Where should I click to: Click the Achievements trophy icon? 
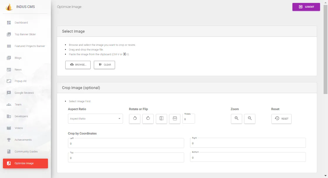[9, 140]
